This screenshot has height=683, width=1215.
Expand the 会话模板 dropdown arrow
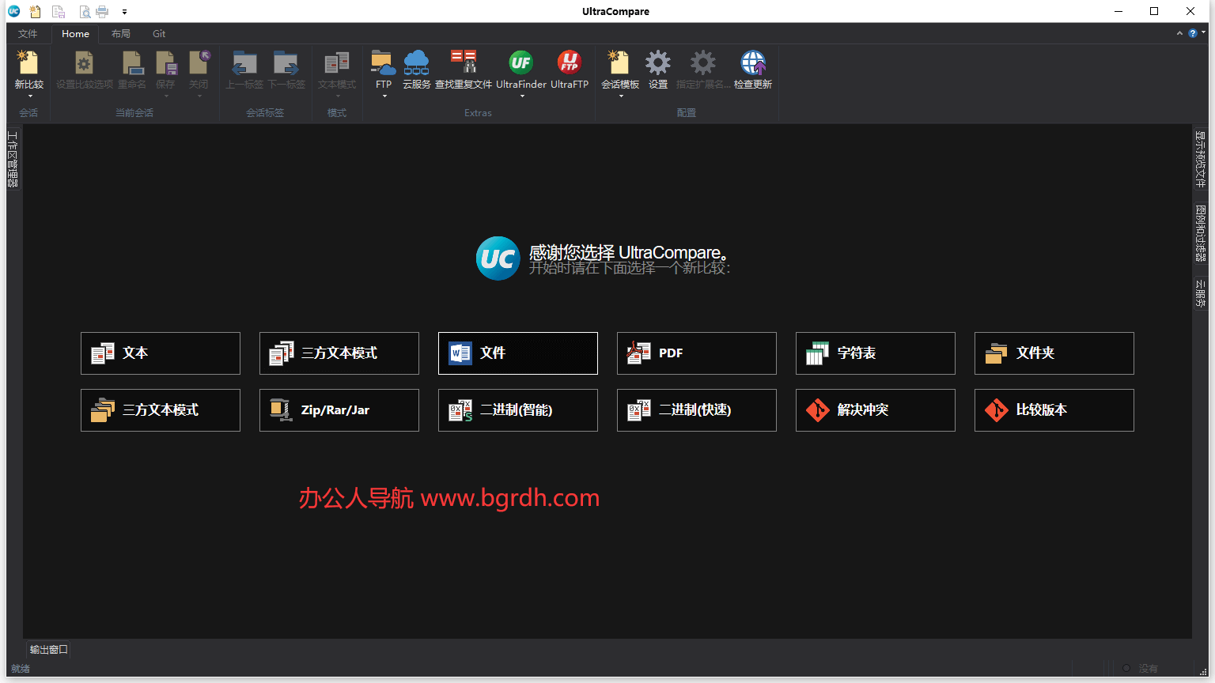point(621,96)
